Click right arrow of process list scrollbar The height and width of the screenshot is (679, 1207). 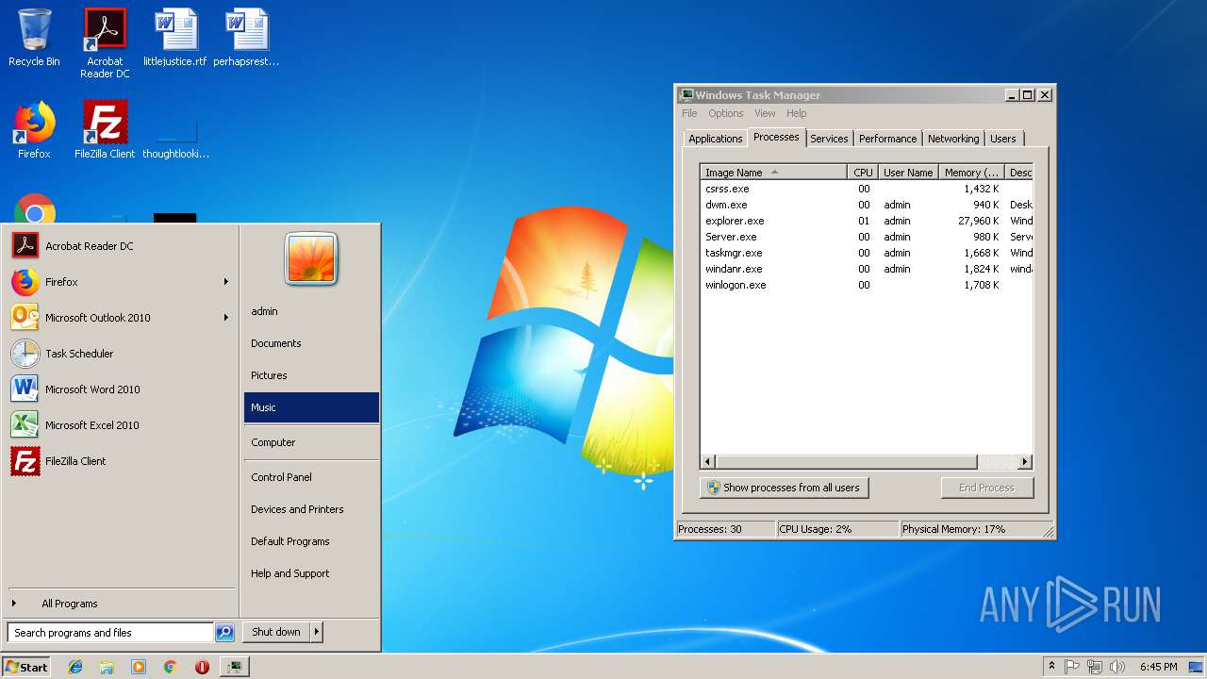coord(1025,462)
